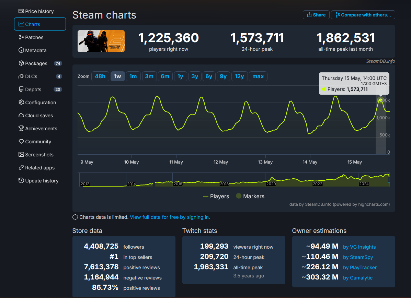Click the compare ranking icon

(338, 15)
